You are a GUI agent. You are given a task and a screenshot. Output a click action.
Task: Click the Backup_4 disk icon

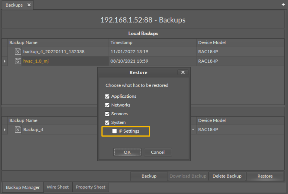click(18, 130)
